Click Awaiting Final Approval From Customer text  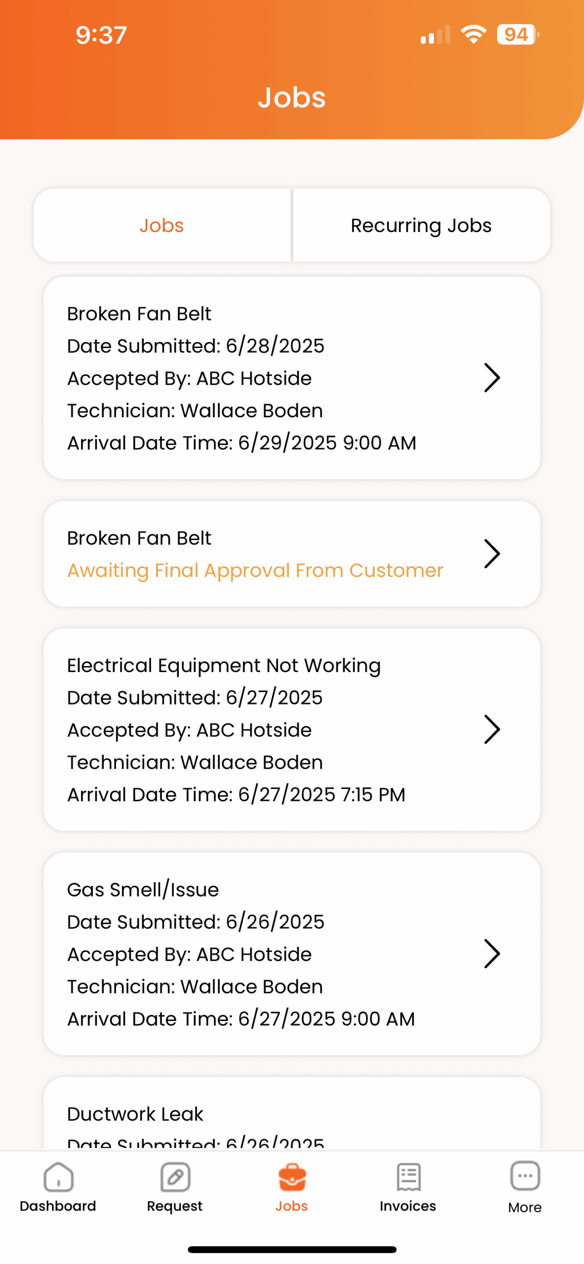[x=255, y=570]
